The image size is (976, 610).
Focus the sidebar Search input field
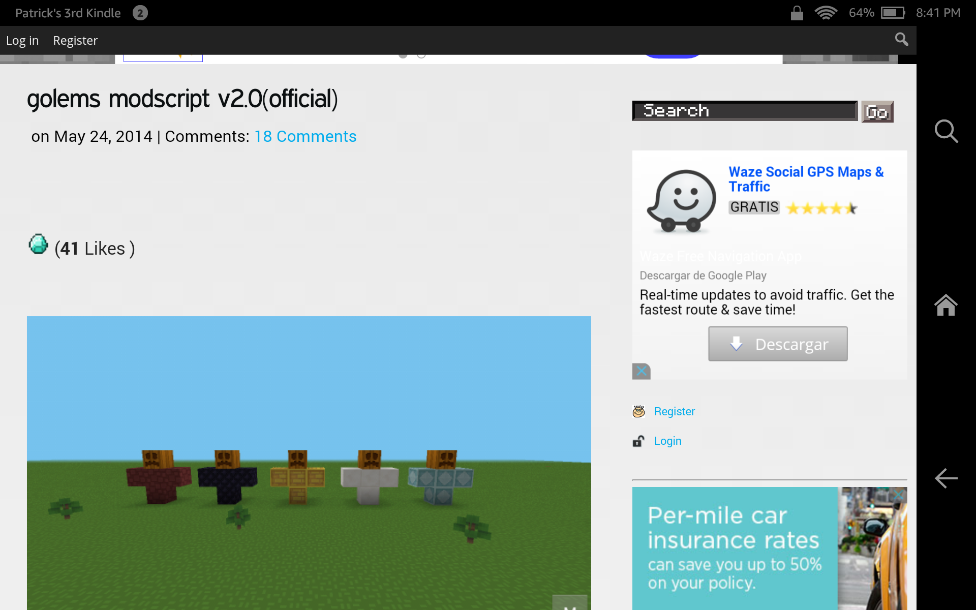[x=745, y=111]
